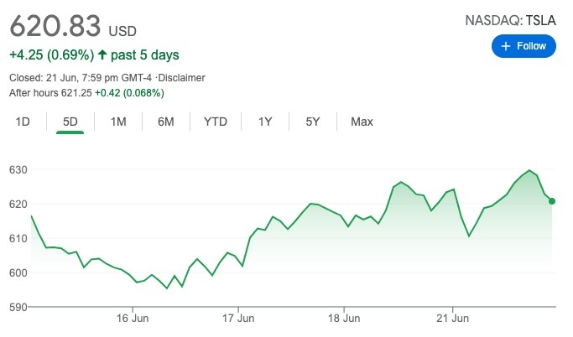Viewport: 573px width, 337px height.
Task: Click the Follow button for TSLA
Action: click(524, 46)
